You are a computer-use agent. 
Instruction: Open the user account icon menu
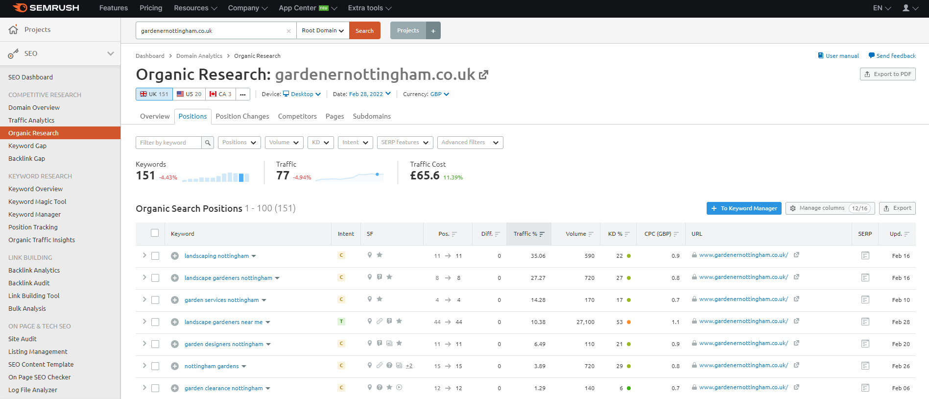[910, 8]
